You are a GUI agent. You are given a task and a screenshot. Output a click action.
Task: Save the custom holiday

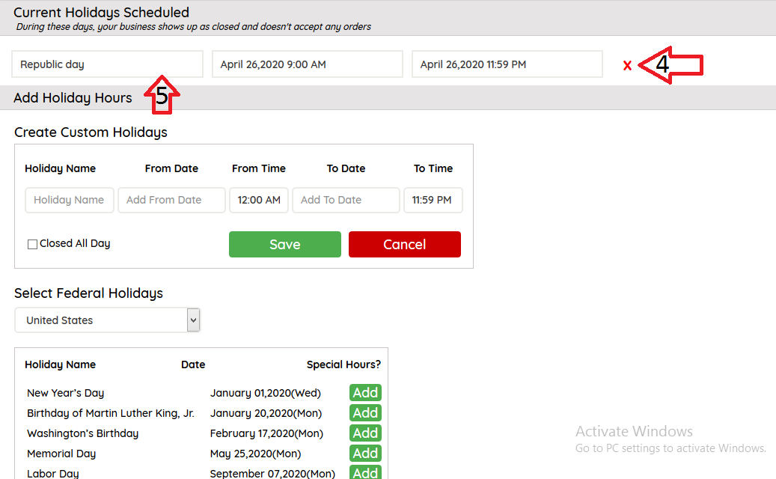284,244
